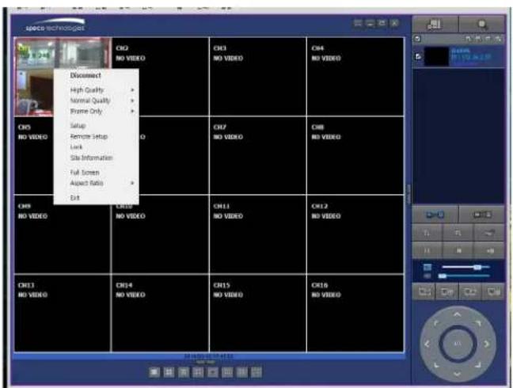Open Site Information from the menu
The height and width of the screenshot is (388, 513).
click(91, 158)
